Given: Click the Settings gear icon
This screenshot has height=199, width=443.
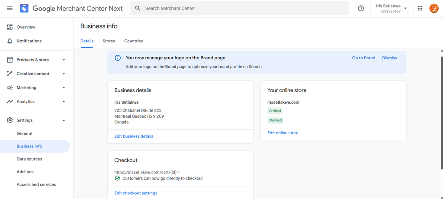Looking at the screenshot, I should coord(10,120).
